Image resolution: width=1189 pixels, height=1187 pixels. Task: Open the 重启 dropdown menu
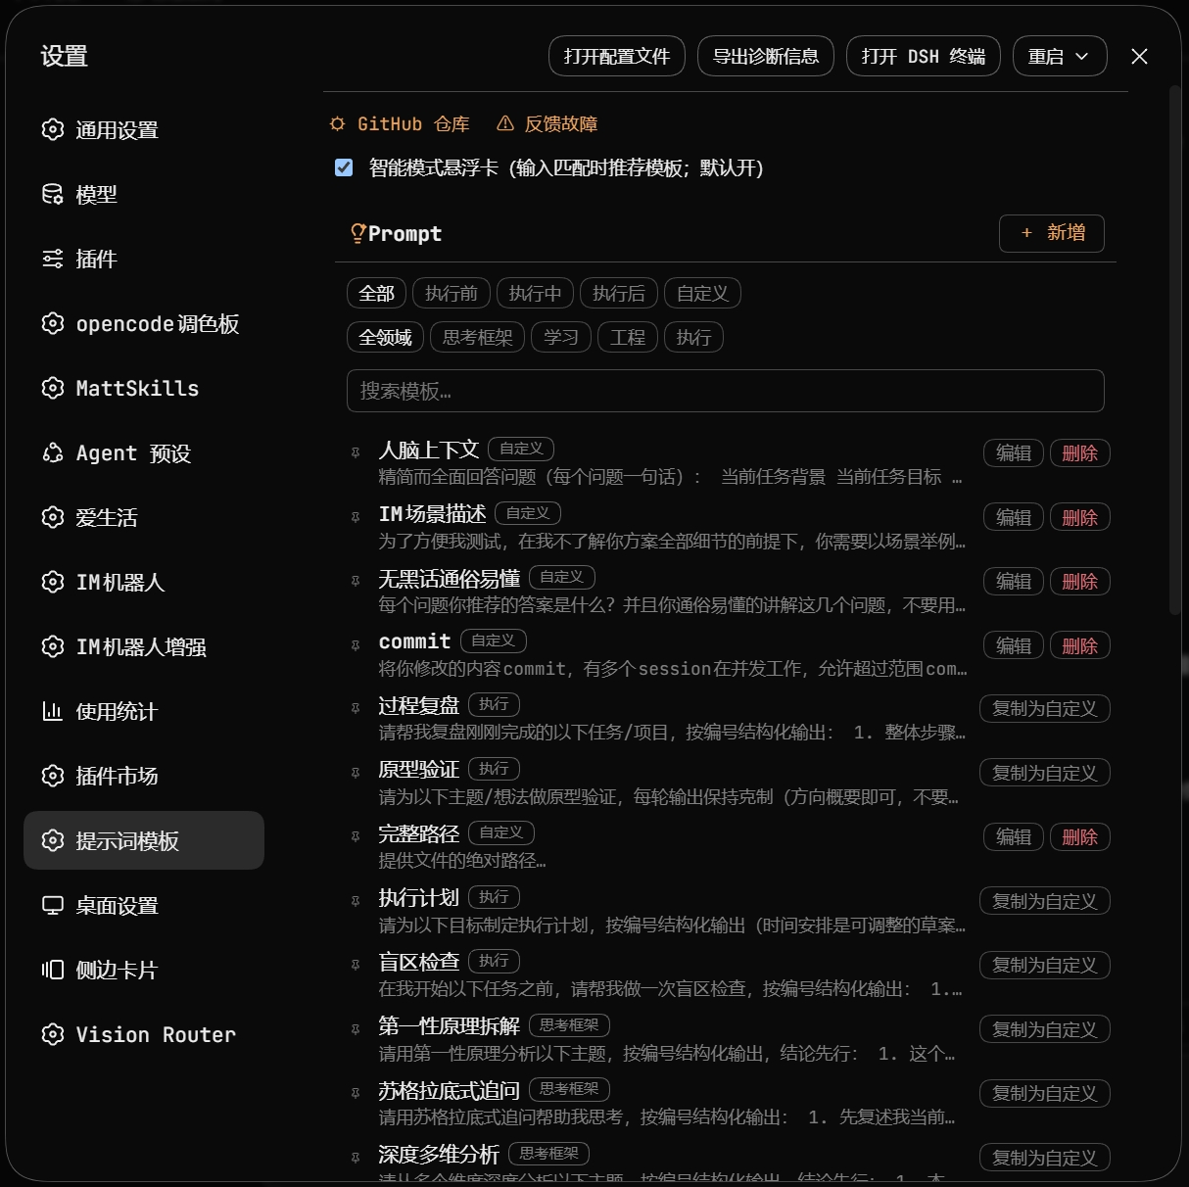(1060, 56)
